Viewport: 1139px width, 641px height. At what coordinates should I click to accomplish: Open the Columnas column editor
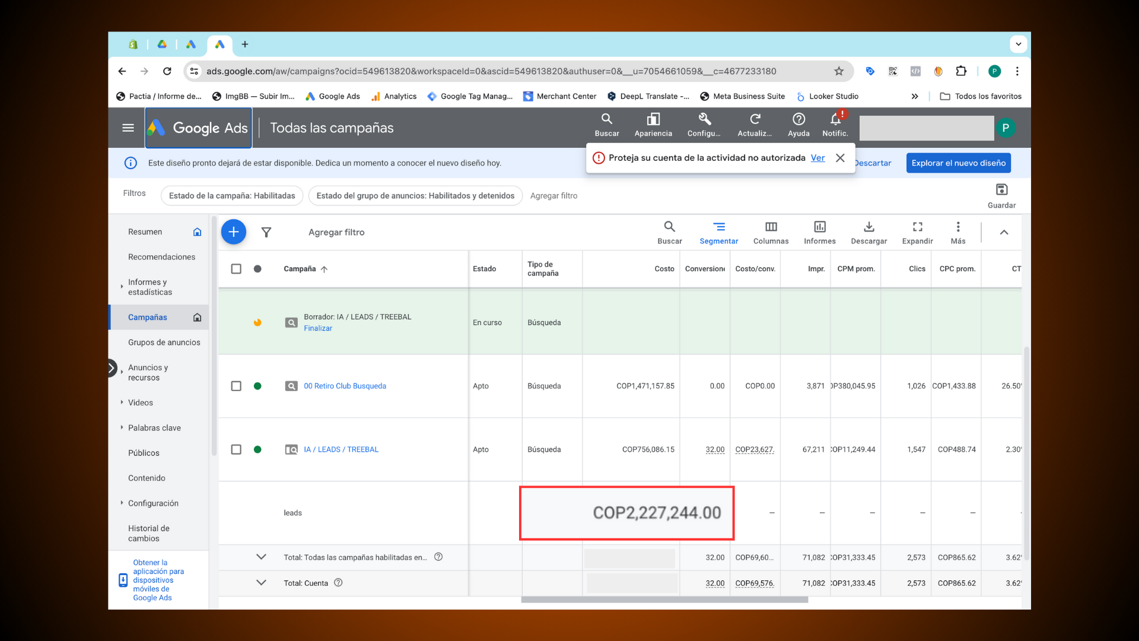pos(771,227)
